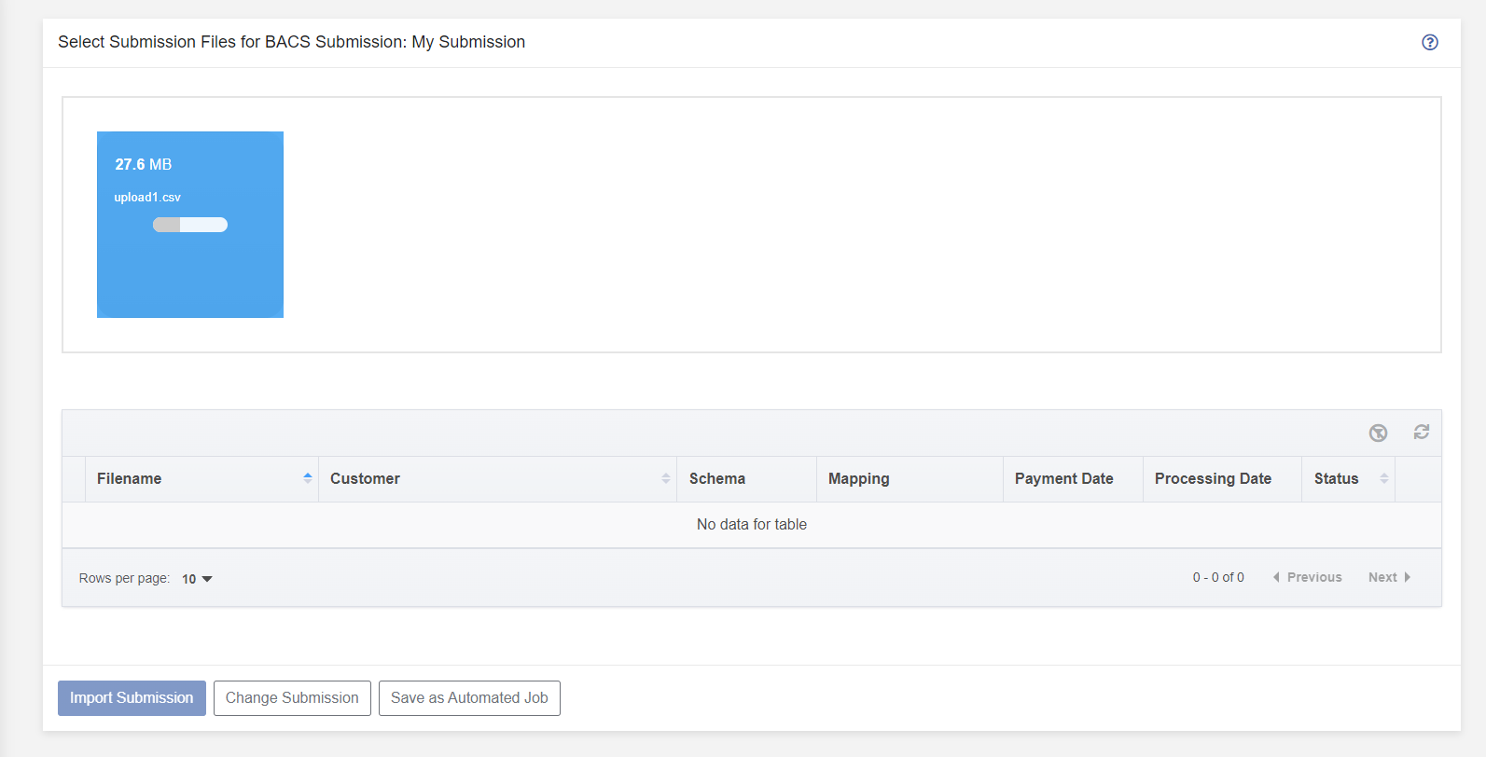The image size is (1486, 757).
Task: Open Rows per page dropdown
Action: tap(197, 579)
